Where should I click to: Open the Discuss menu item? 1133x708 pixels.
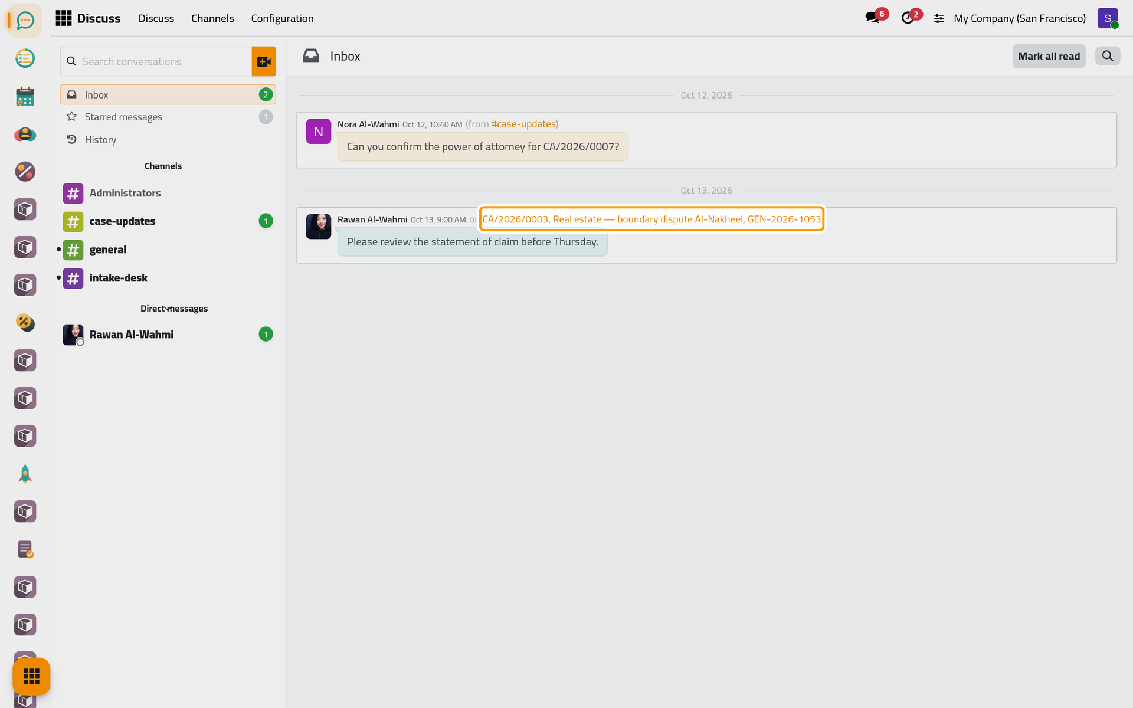156,18
